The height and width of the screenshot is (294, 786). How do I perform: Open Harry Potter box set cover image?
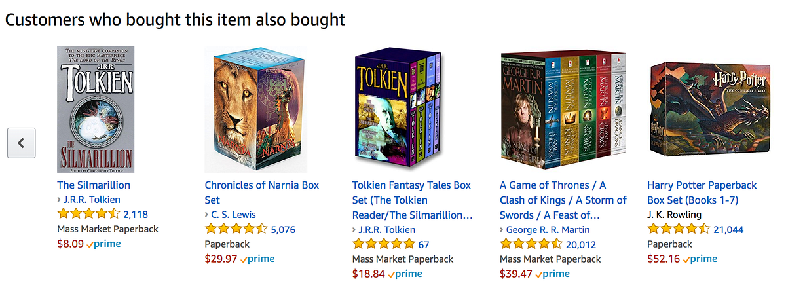[707, 108]
